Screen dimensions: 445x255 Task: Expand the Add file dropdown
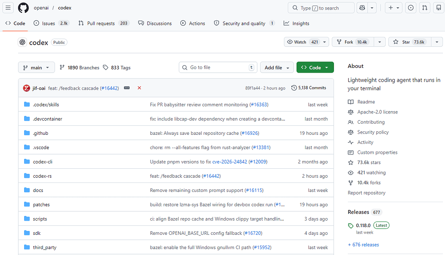(x=277, y=68)
